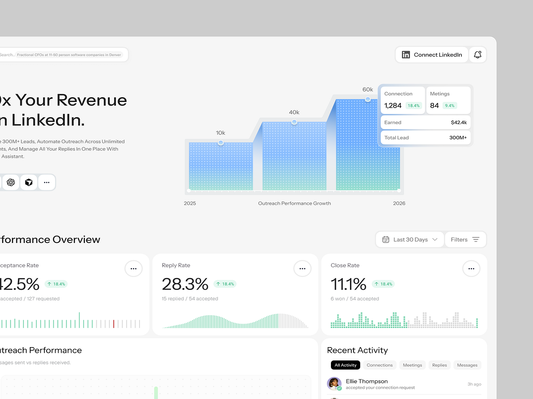533x399 pixels.
Task: Click the '6 won / 54 accepted' text
Action: pos(355,299)
